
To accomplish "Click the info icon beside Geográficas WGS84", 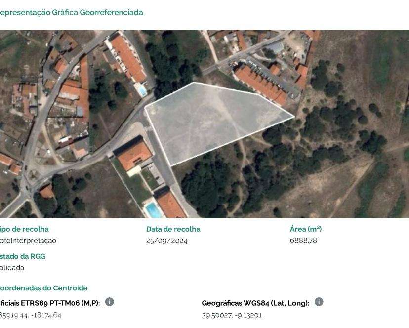I will [x=319, y=302].
